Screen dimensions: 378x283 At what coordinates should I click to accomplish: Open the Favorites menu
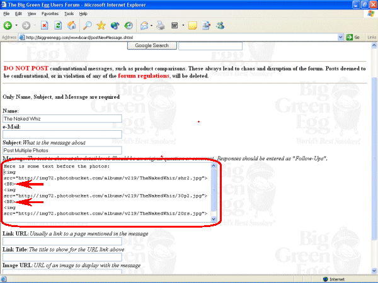tap(50, 14)
